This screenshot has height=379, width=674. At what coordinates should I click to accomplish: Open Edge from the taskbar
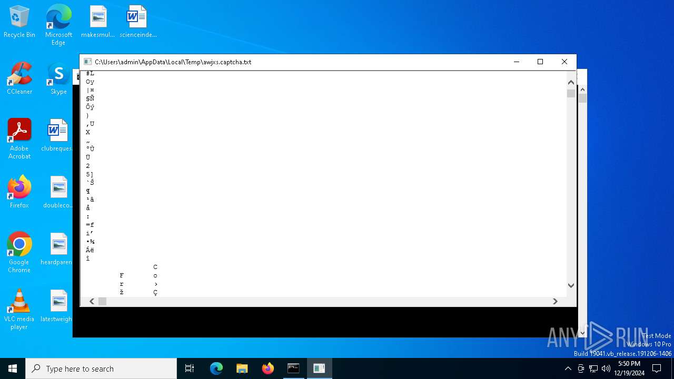[216, 368]
